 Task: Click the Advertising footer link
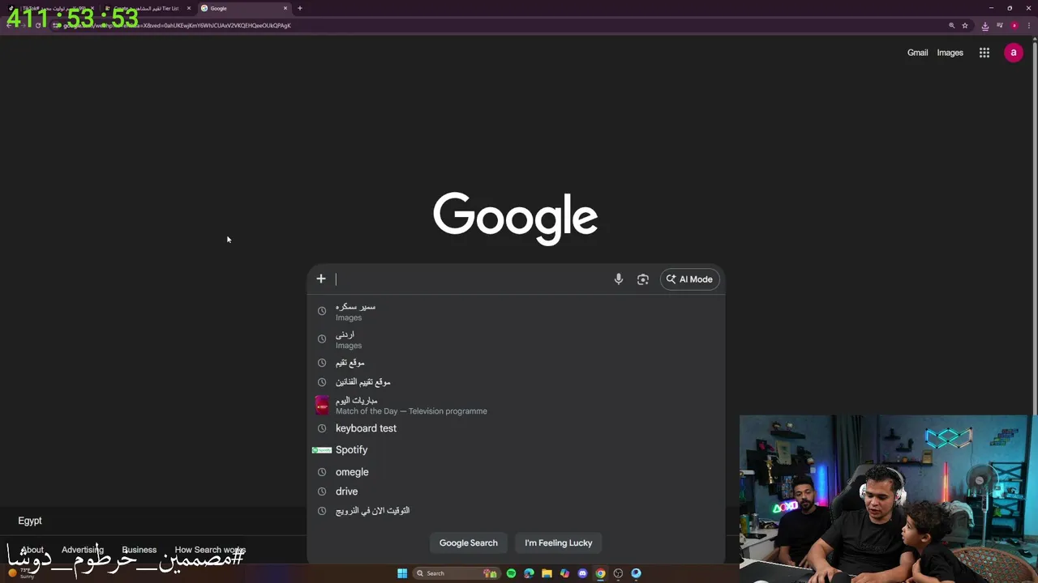[x=83, y=550]
